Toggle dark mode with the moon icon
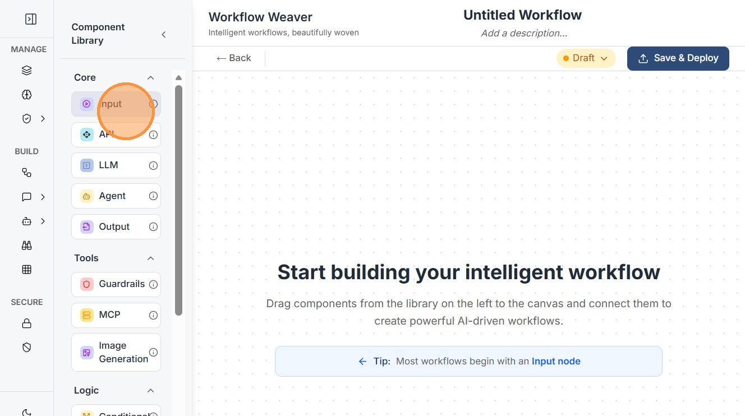Screen dimensions: 745x416 pos(26,412)
